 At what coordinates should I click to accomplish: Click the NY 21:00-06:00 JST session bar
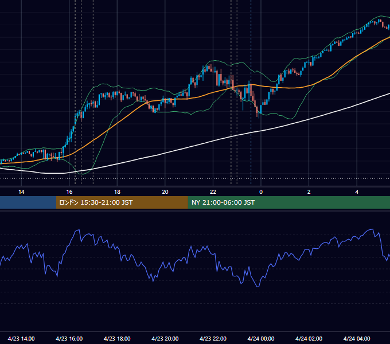pyautogui.click(x=288, y=202)
